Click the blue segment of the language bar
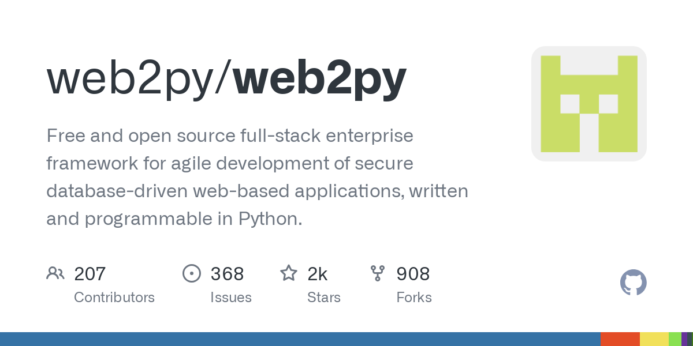Image resolution: width=693 pixels, height=346 pixels. [x=300, y=339]
